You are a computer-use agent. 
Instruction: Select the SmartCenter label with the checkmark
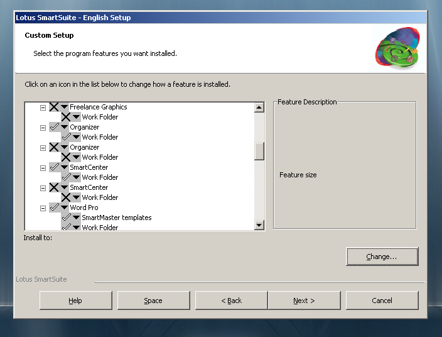[89, 167]
